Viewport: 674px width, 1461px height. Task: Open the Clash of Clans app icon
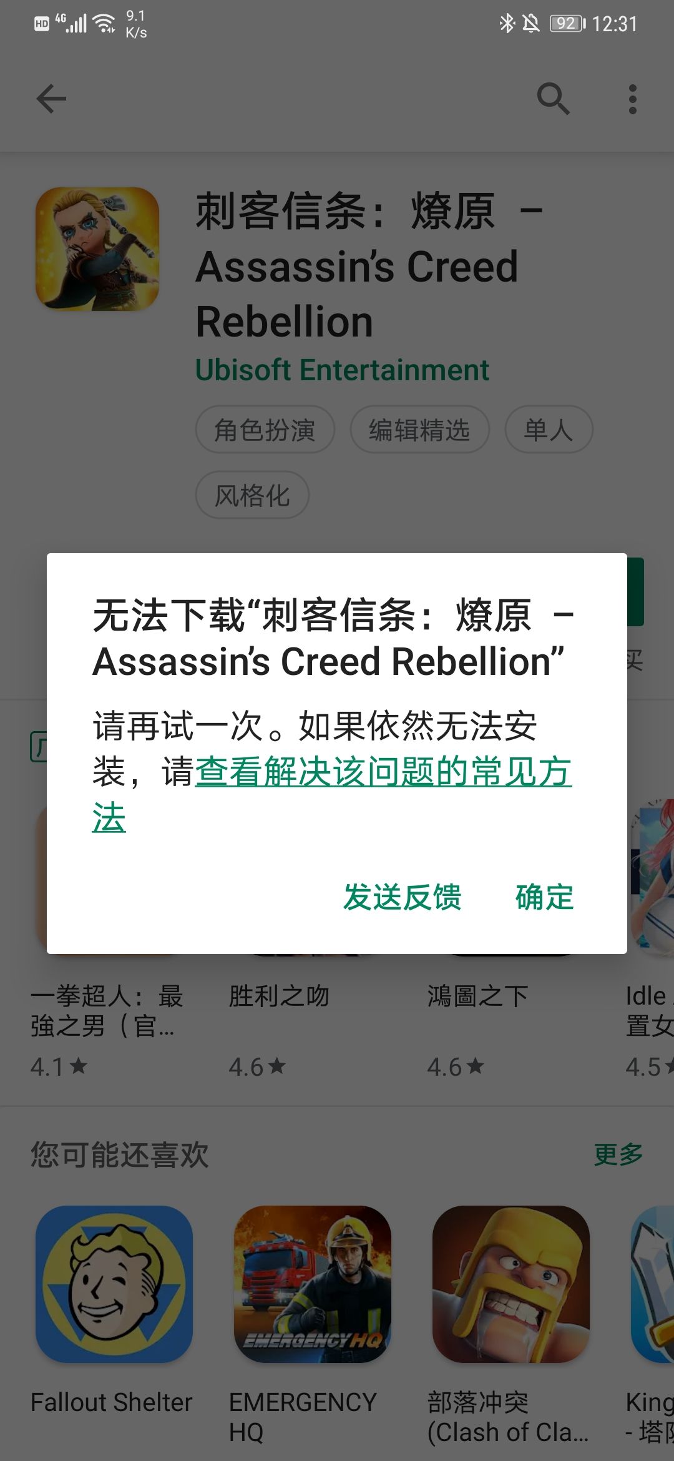pos(511,1284)
